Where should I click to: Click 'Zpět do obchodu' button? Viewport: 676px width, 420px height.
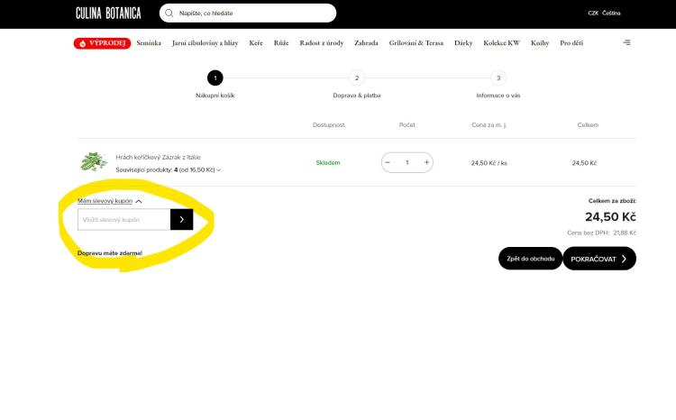point(530,259)
